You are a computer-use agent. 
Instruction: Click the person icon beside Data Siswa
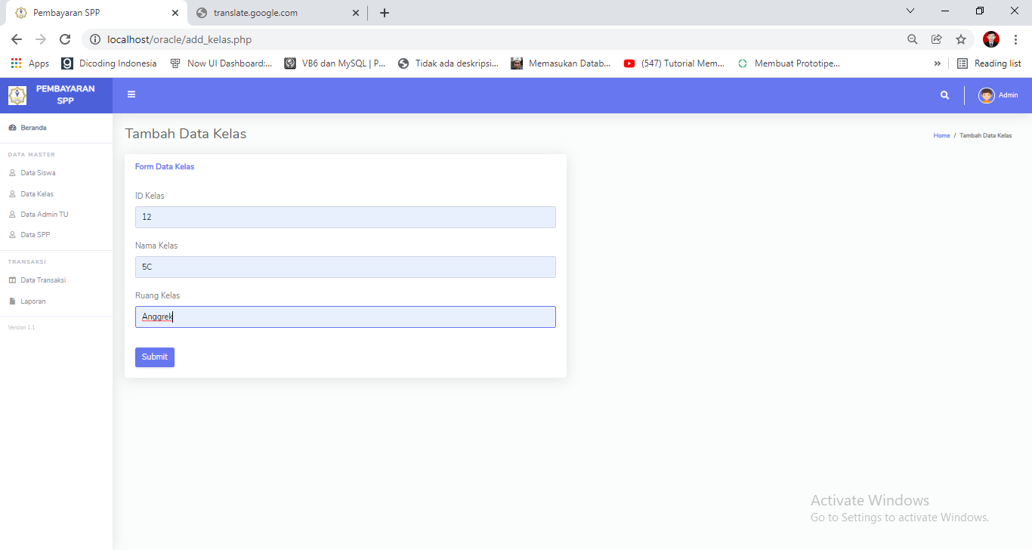[x=14, y=172]
